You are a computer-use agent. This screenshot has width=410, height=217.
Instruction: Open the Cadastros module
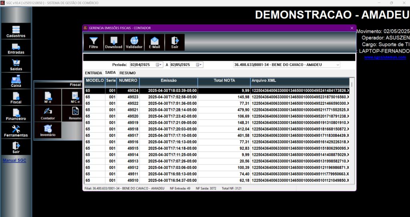(16, 31)
